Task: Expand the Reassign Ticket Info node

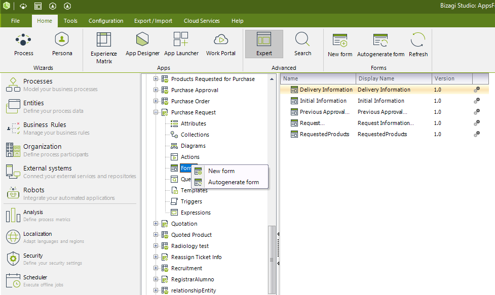Action: coord(156,257)
